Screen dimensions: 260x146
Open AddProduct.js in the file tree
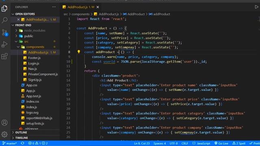click(x=38, y=52)
